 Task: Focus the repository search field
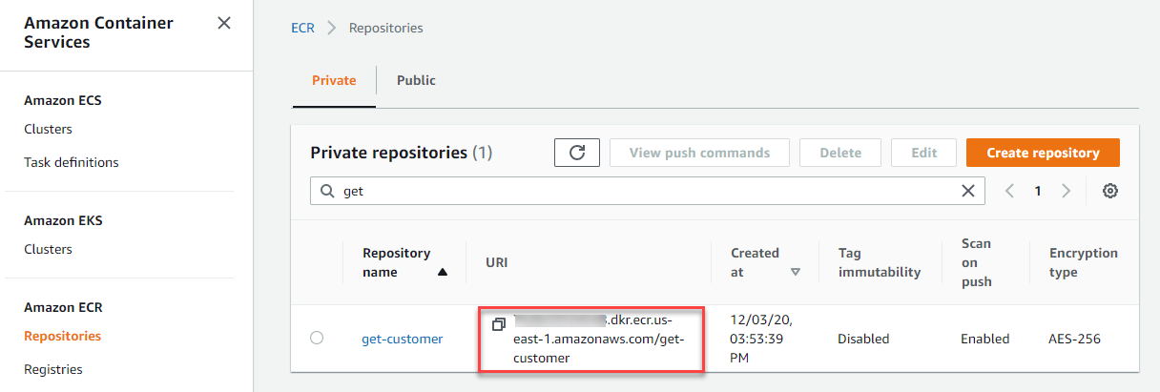649,191
